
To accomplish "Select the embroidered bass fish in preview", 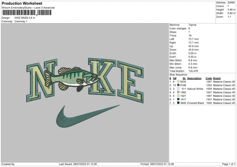I will click(72, 79).
